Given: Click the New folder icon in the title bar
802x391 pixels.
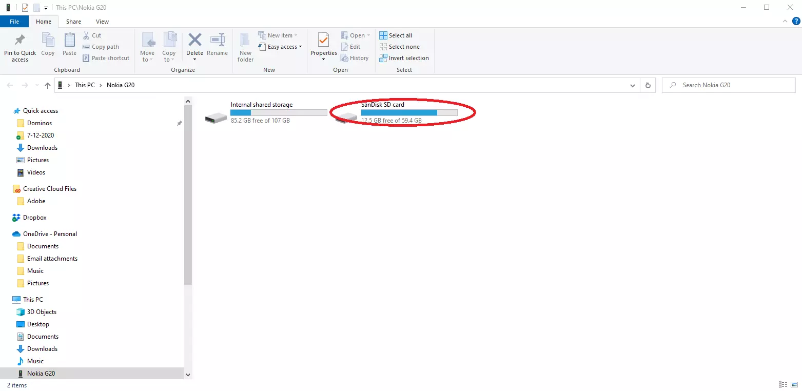Looking at the screenshot, I should (36, 8).
